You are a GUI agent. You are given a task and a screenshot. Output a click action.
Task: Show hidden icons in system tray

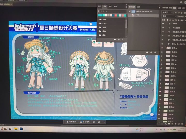(x=157, y=130)
